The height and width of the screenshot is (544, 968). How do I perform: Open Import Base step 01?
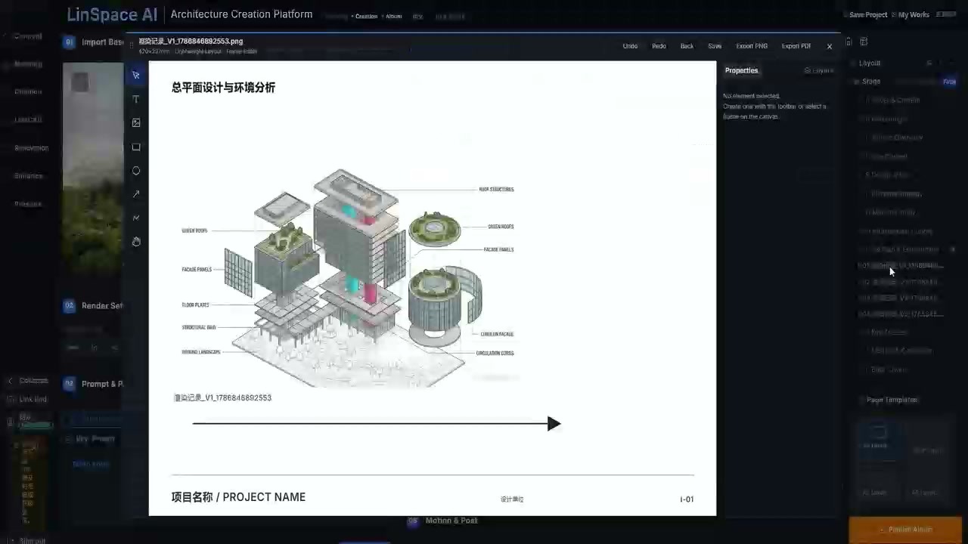click(x=93, y=42)
